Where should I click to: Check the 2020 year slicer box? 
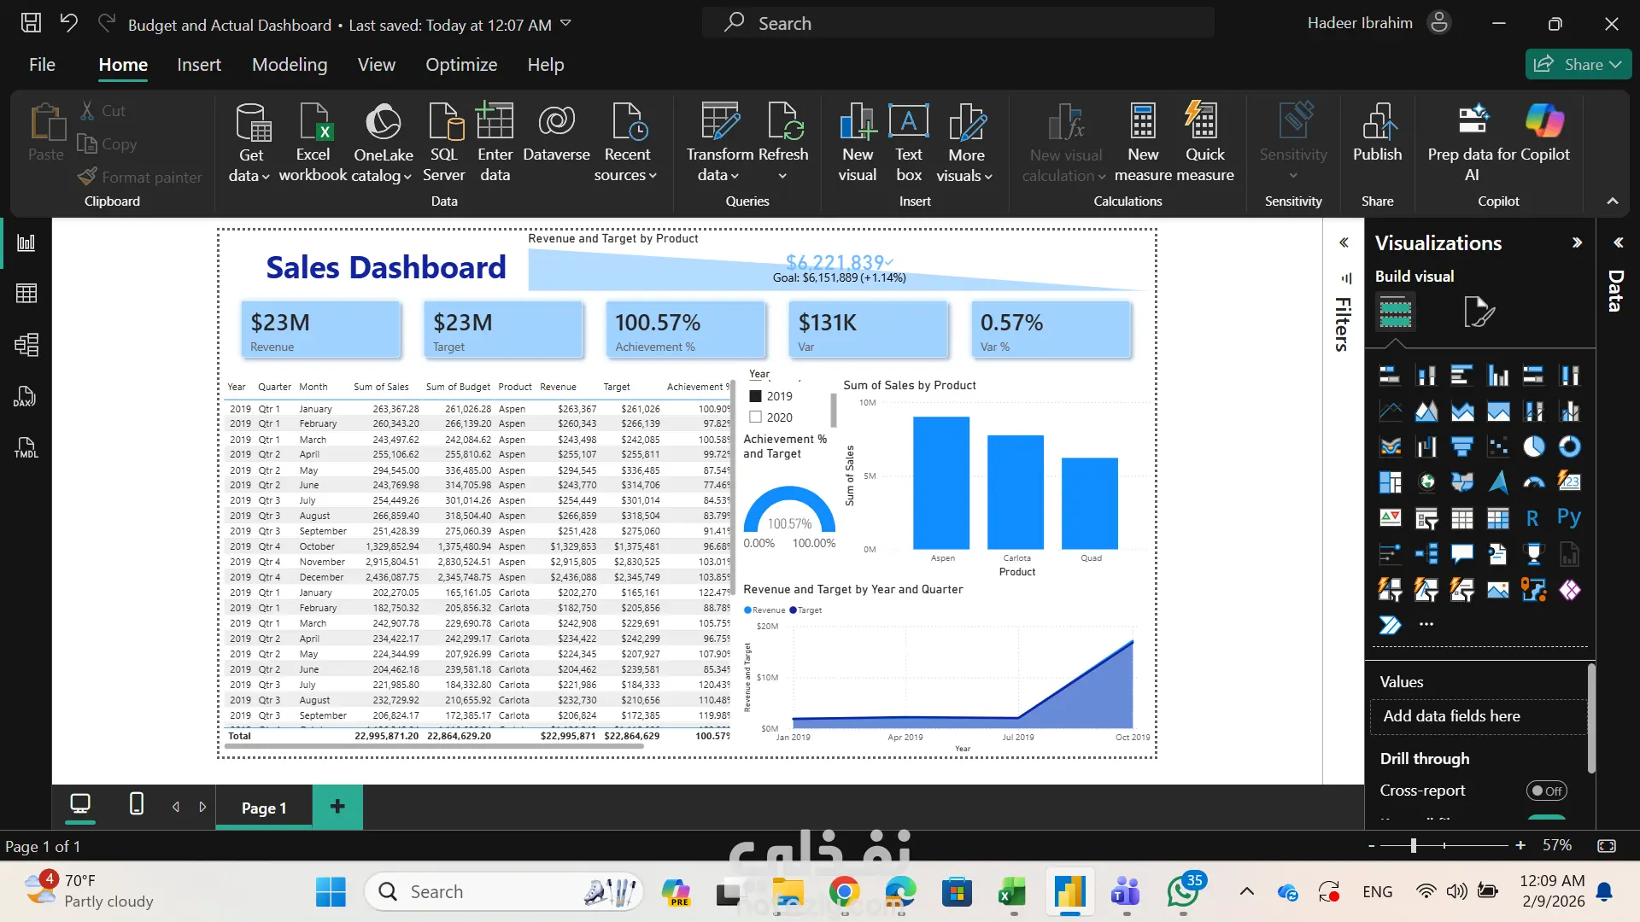coord(756,417)
